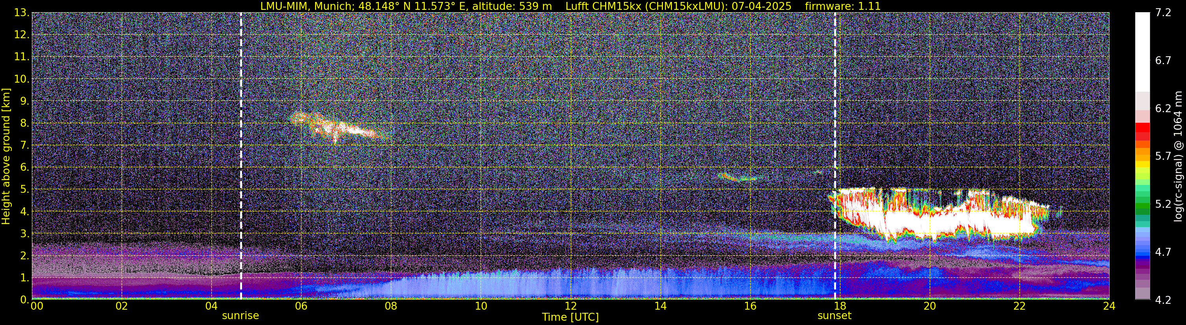Click the colorbar scale beside the plot
Viewport: 1186px width, 325px height.
tap(1142, 156)
